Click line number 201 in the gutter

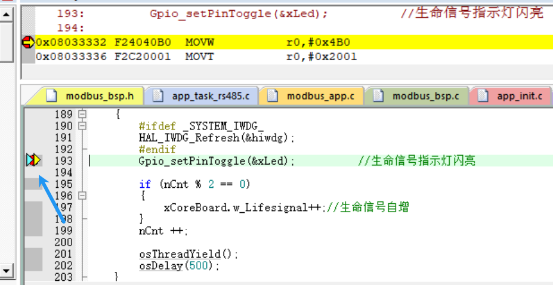(x=63, y=254)
